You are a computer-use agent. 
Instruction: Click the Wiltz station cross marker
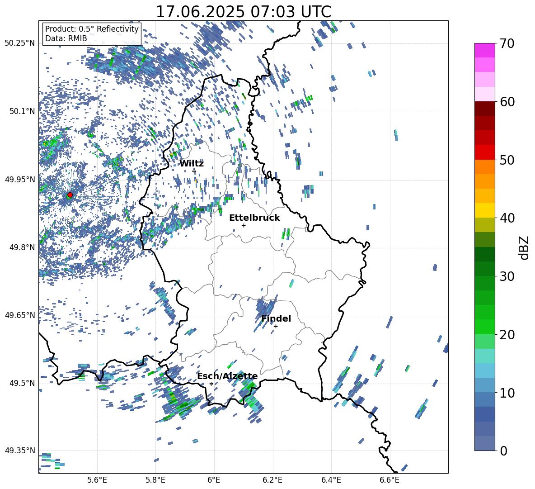(194, 171)
